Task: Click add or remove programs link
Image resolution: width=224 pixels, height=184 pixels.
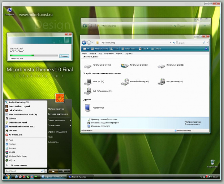Action: point(105,123)
